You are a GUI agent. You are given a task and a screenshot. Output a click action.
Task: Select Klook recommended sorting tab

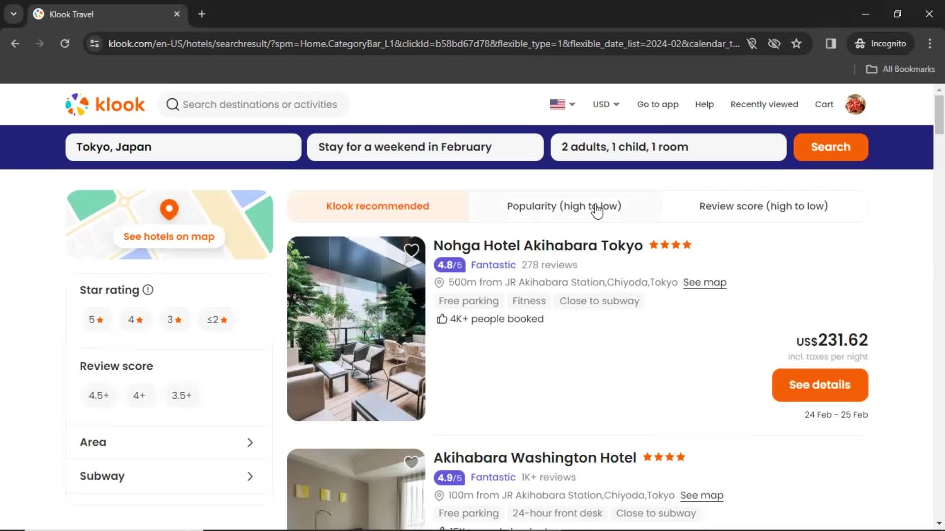click(x=378, y=206)
